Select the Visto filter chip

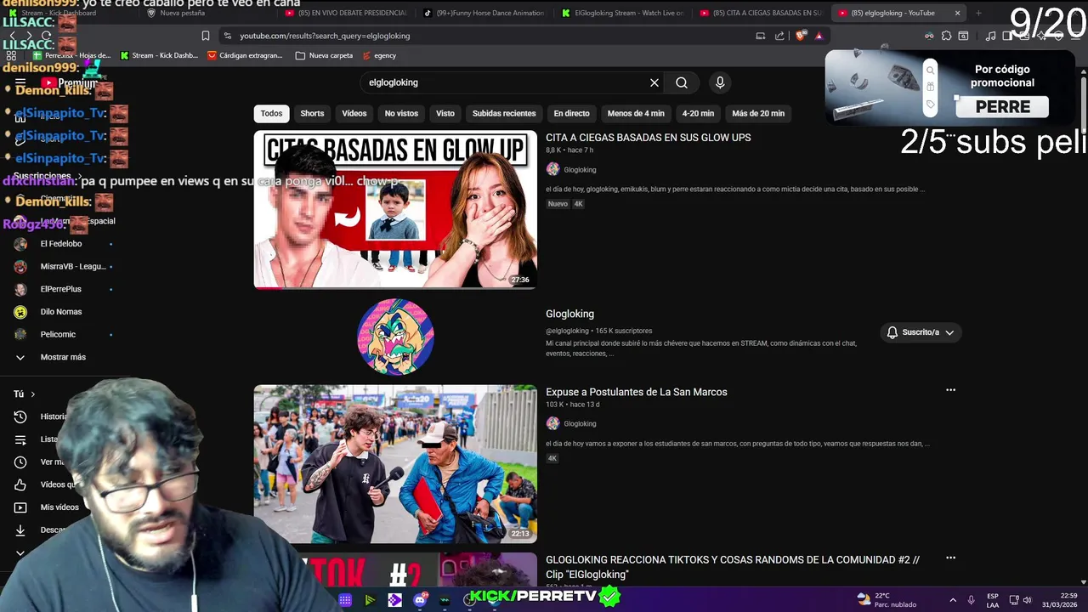pyautogui.click(x=445, y=113)
